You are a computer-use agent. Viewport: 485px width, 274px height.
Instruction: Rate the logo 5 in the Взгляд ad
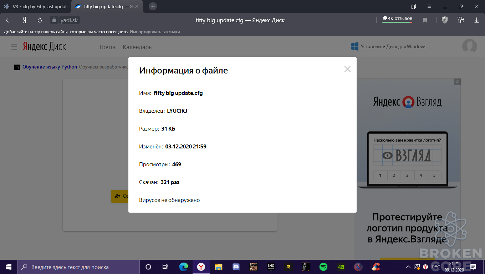pos(434,175)
